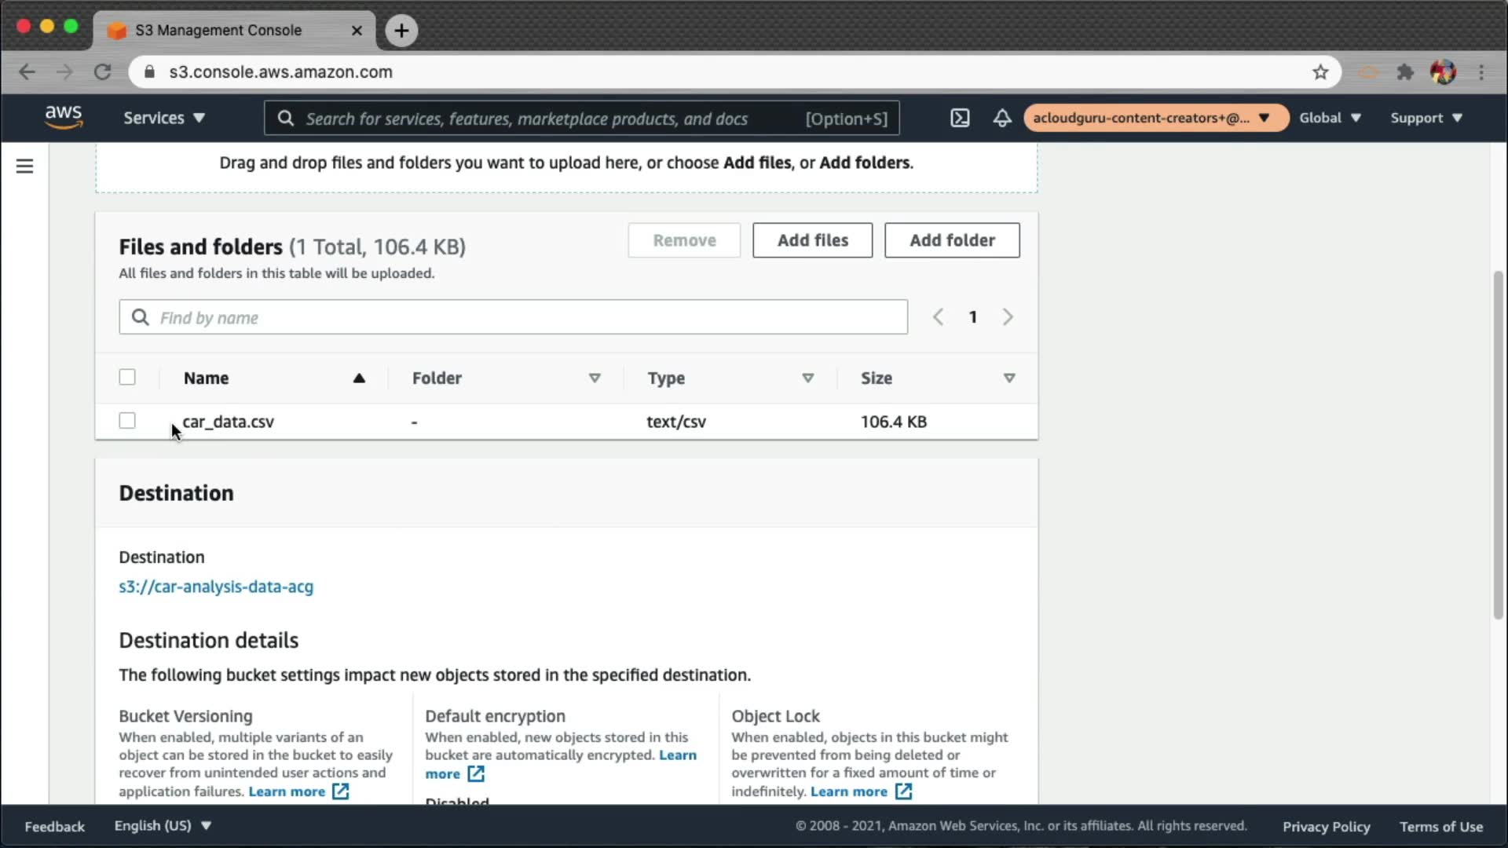Screen dimensions: 1508x848
Task: Expand the Services dropdown menu
Action: [163, 118]
